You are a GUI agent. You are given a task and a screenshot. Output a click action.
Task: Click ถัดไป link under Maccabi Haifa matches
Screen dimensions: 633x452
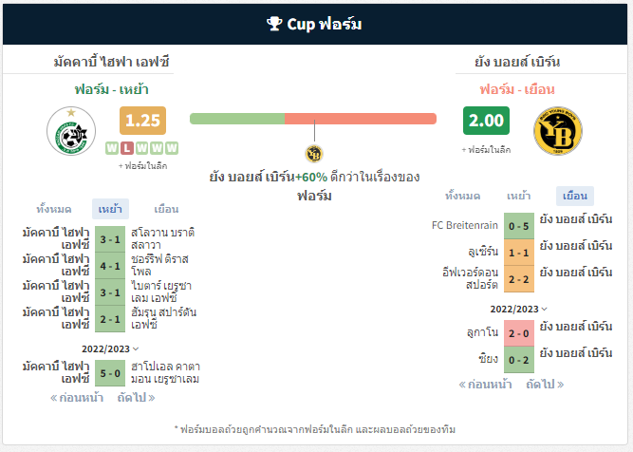tap(136, 398)
